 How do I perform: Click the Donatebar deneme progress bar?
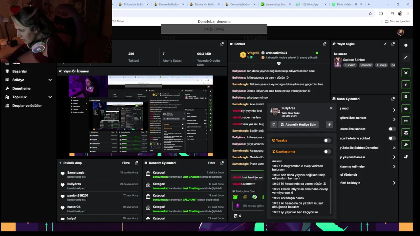click(214, 29)
